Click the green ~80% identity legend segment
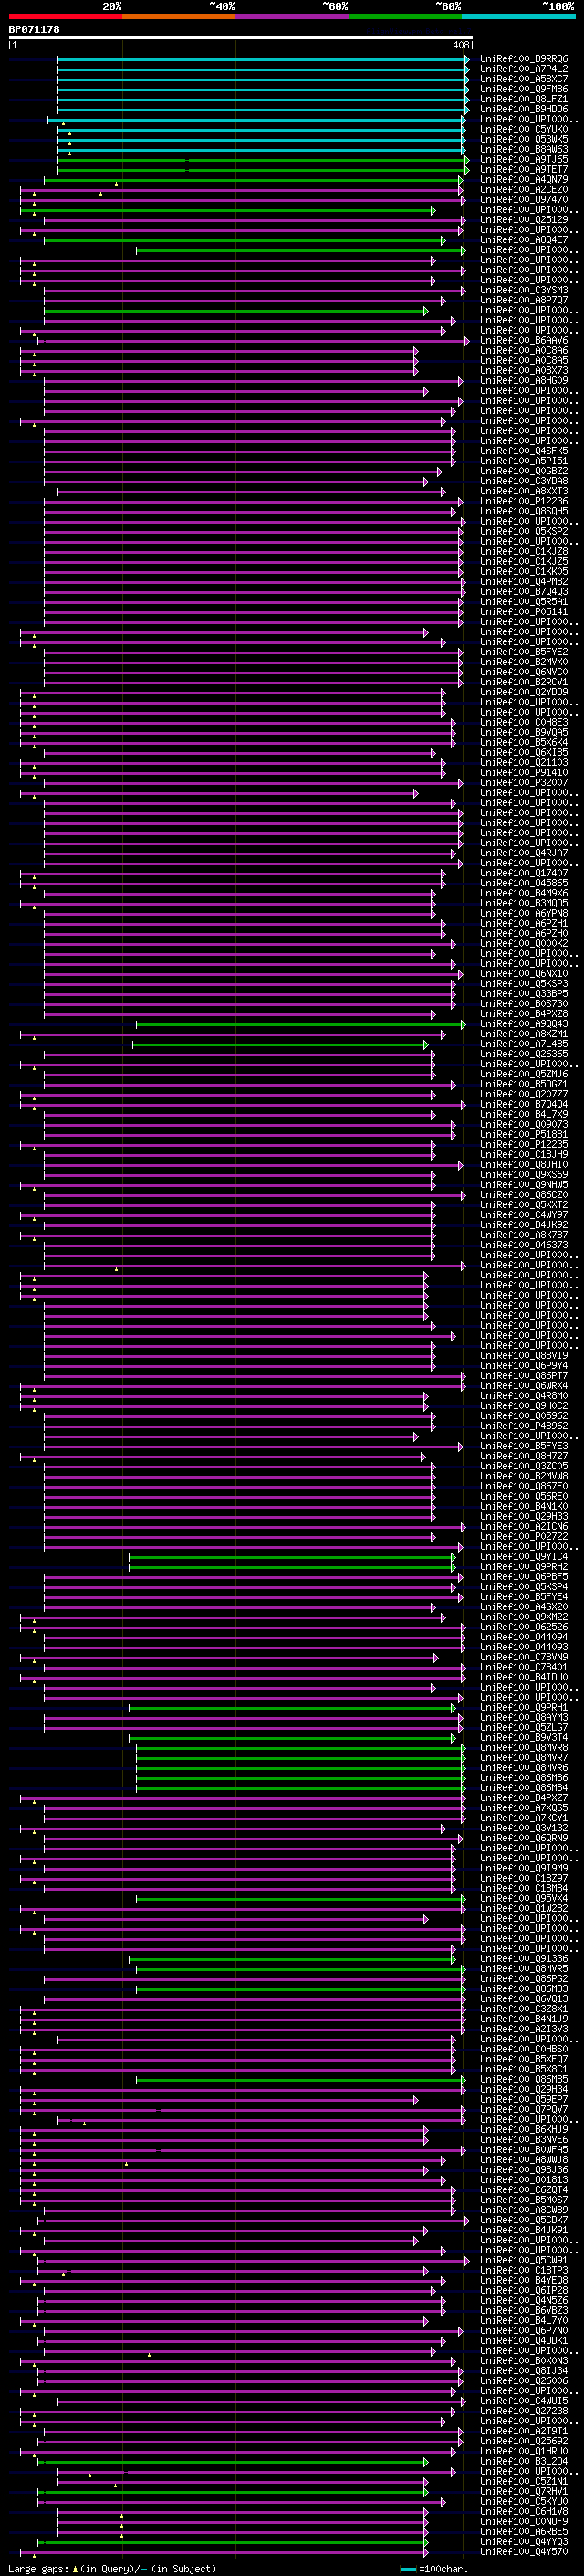Viewport: 584px width, 2576px height. point(405,17)
